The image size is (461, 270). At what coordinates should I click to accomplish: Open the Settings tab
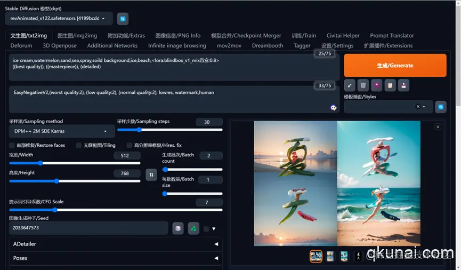(x=337, y=46)
